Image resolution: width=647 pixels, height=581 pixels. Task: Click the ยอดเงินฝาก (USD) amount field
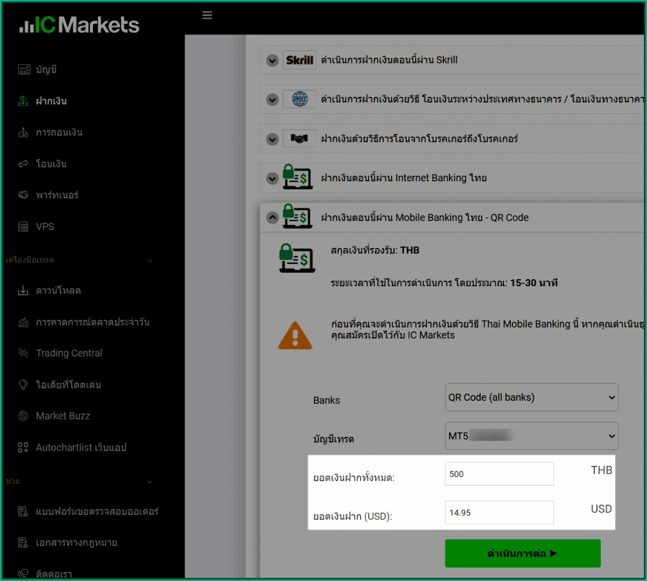point(500,513)
